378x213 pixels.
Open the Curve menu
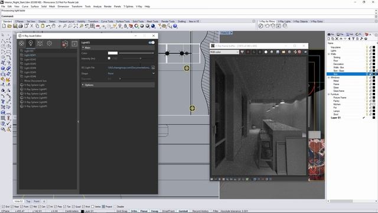(x=25, y=7)
